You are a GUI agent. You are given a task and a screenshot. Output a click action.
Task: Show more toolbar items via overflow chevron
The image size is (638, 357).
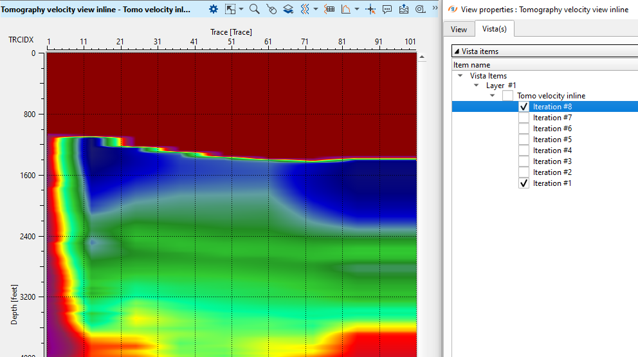click(435, 8)
